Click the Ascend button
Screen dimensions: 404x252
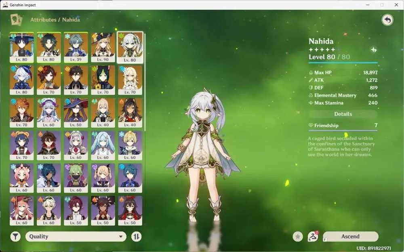pyautogui.click(x=350, y=236)
